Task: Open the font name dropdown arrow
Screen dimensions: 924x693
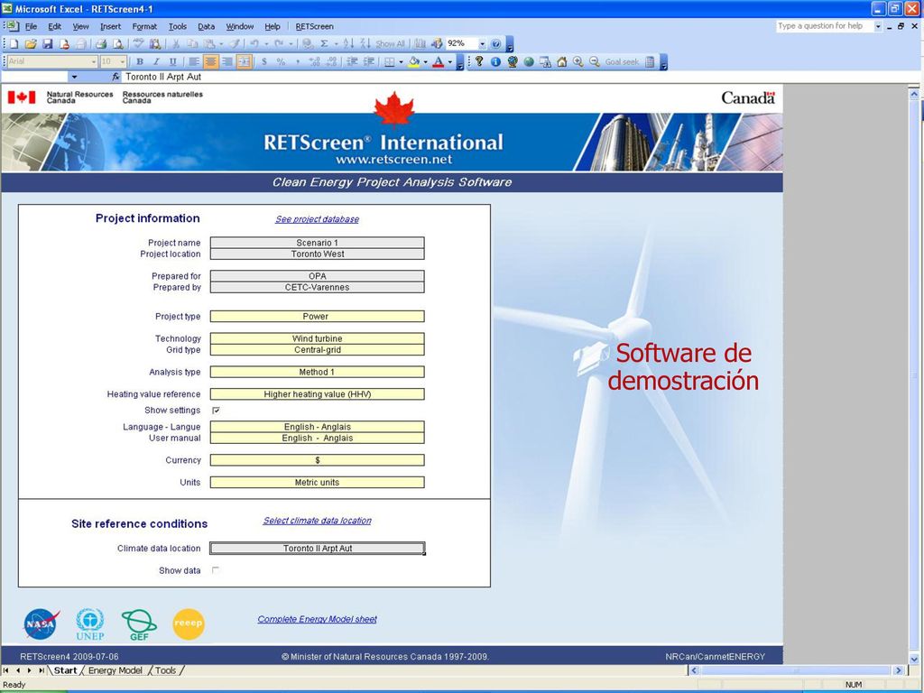Action: pyautogui.click(x=94, y=61)
